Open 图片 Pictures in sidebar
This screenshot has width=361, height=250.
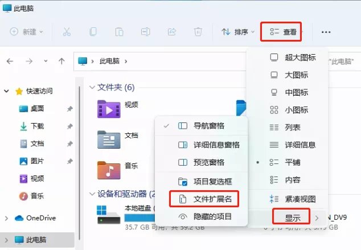point(31,161)
